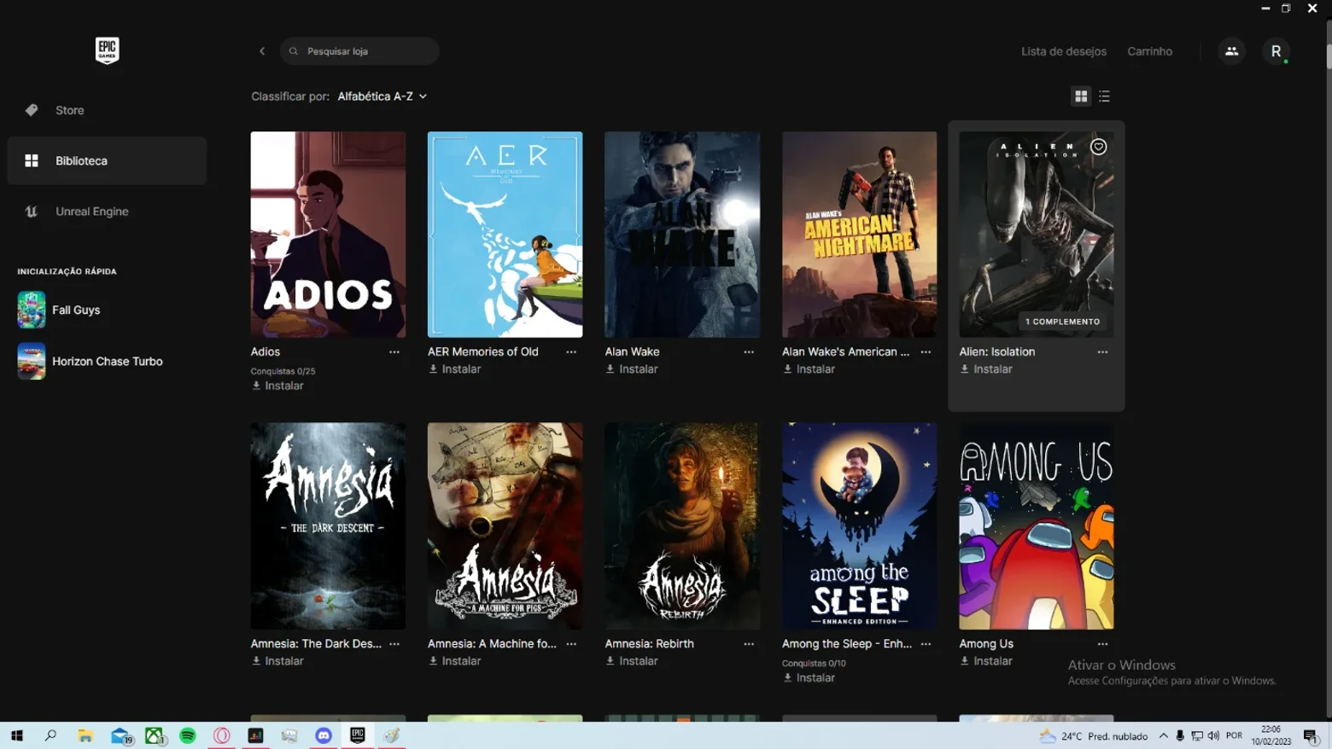Viewport: 1332px width, 749px height.
Task: Add Alien: Isolation to the wishlist via heart icon
Action: point(1099,147)
